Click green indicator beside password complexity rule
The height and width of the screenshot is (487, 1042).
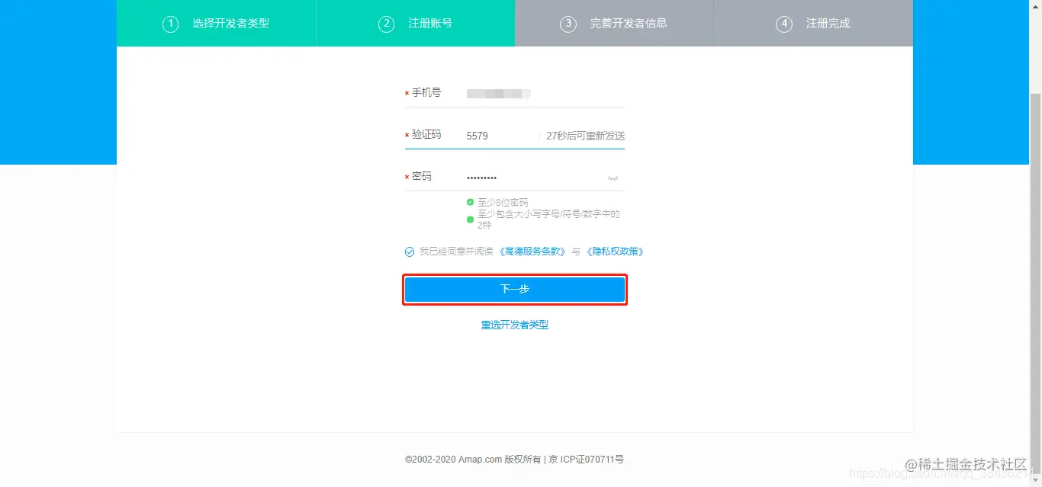(470, 219)
